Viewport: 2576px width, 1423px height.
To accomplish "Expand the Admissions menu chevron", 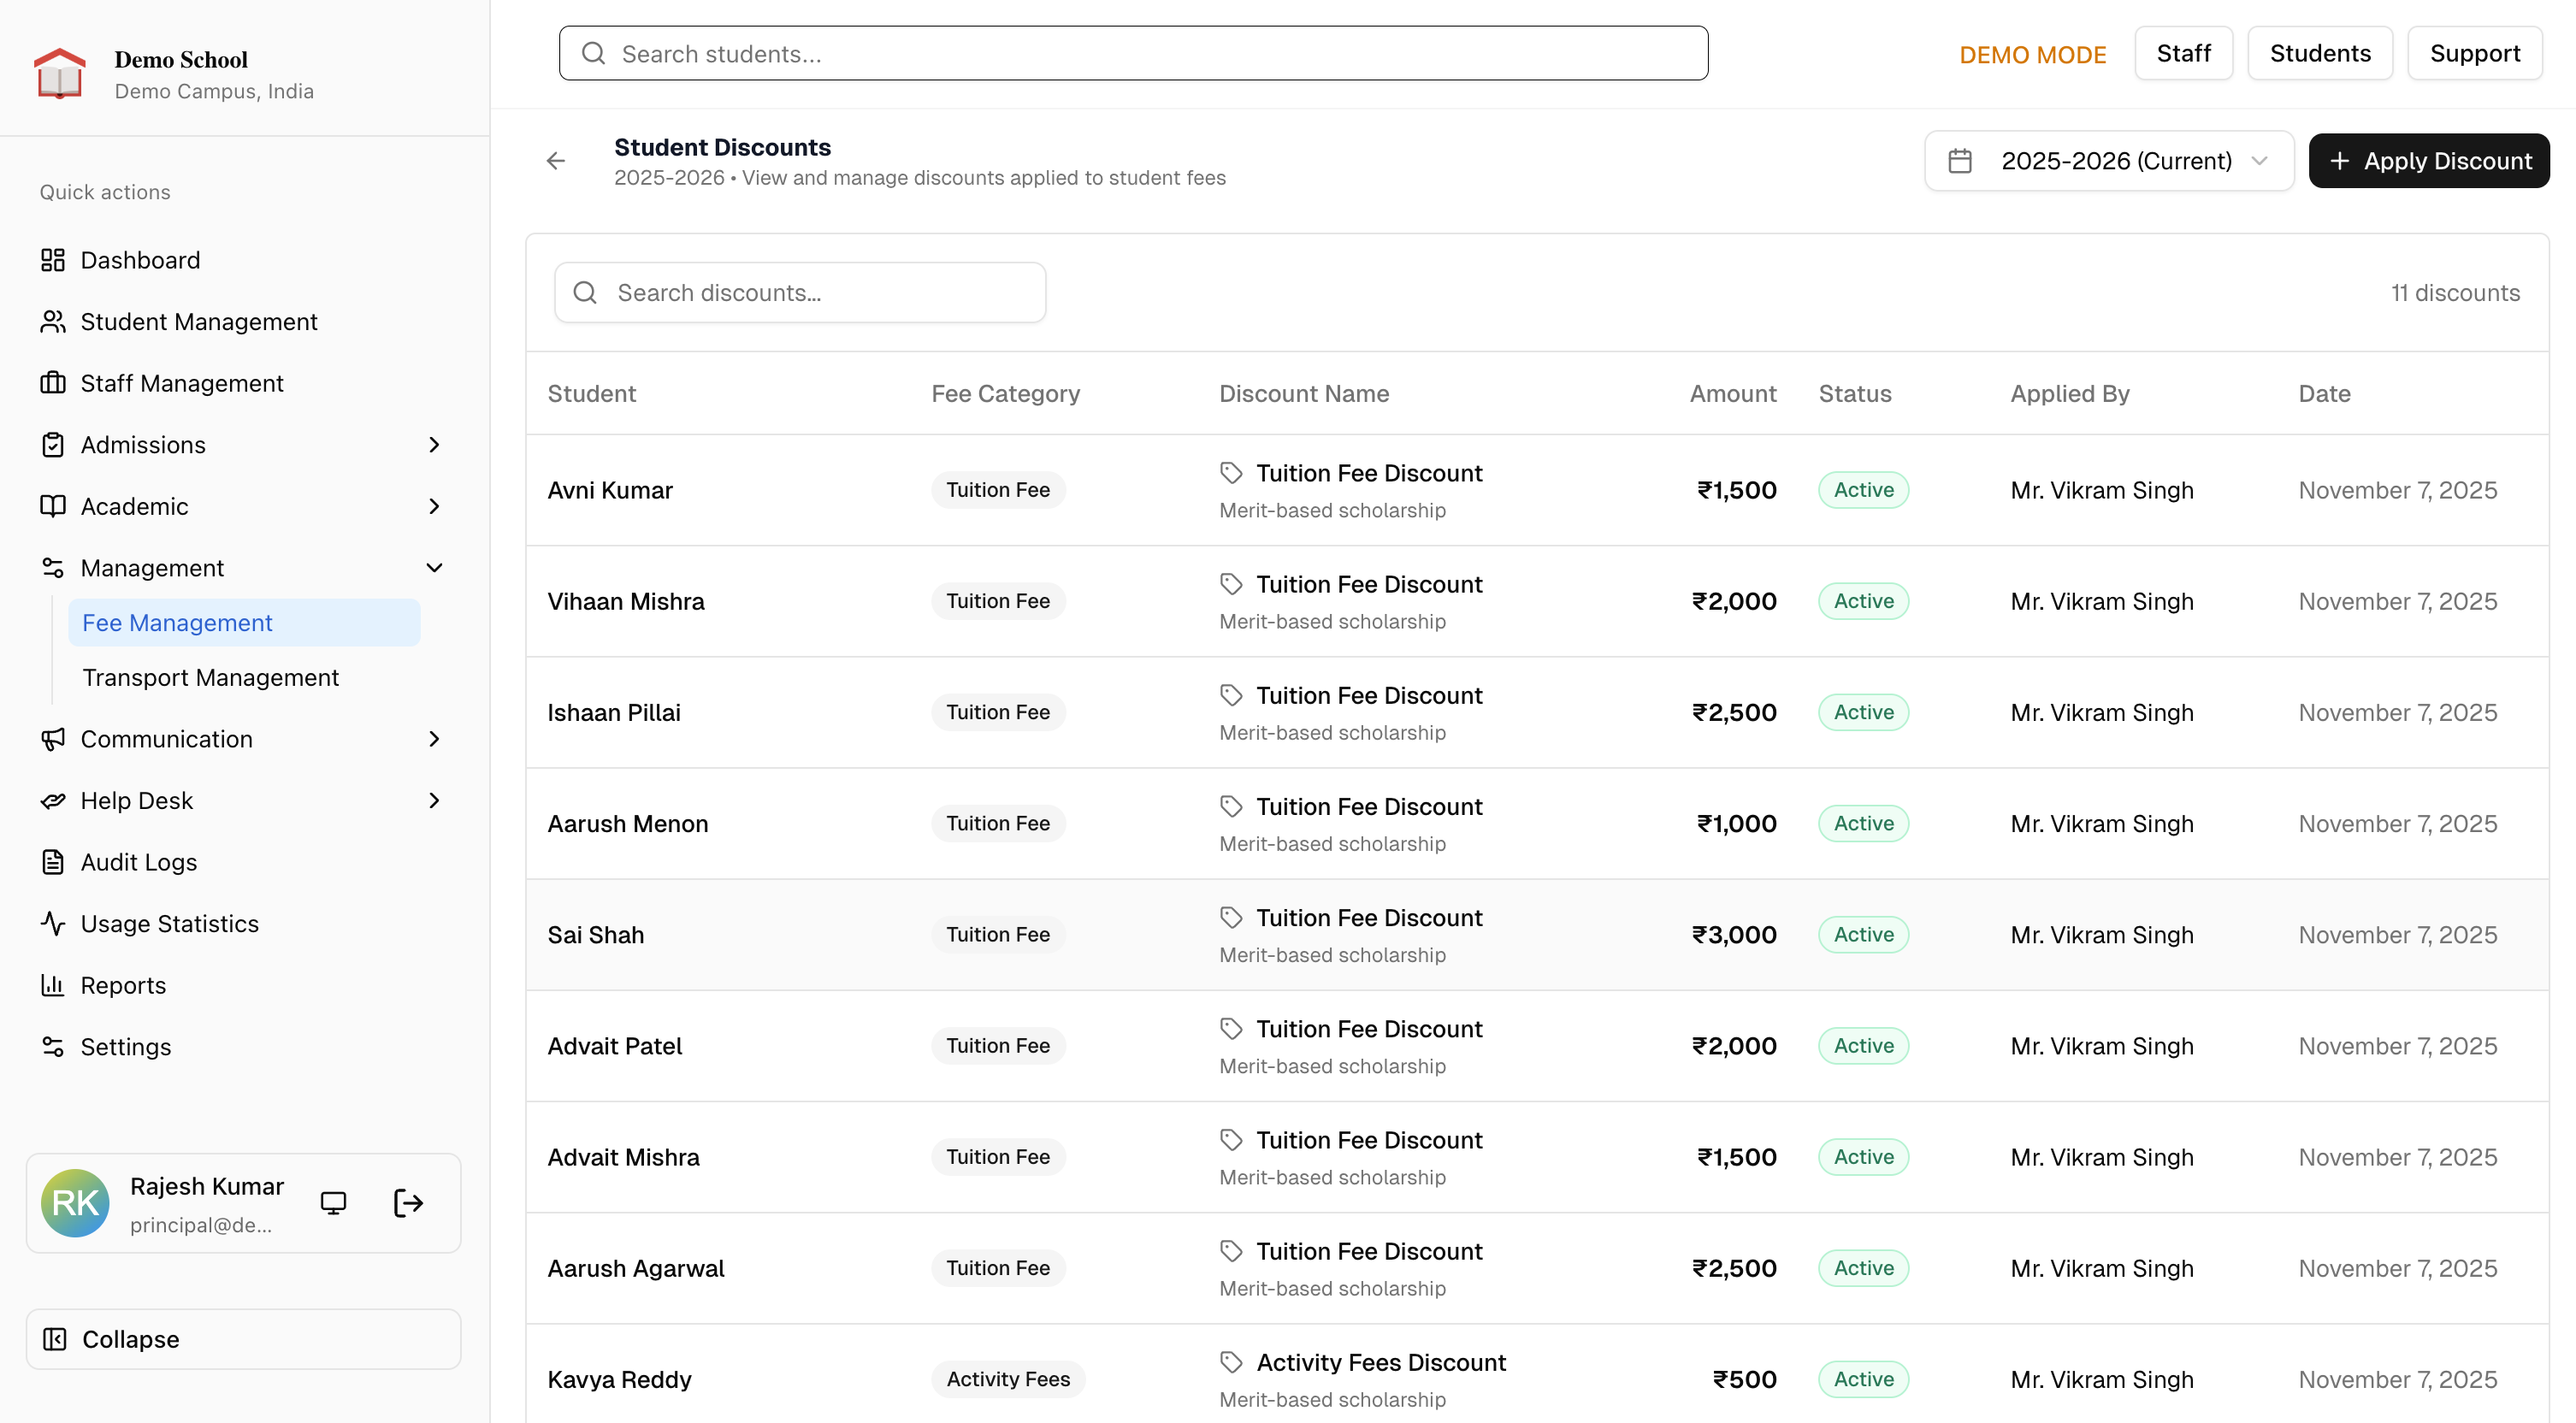I will click(434, 445).
